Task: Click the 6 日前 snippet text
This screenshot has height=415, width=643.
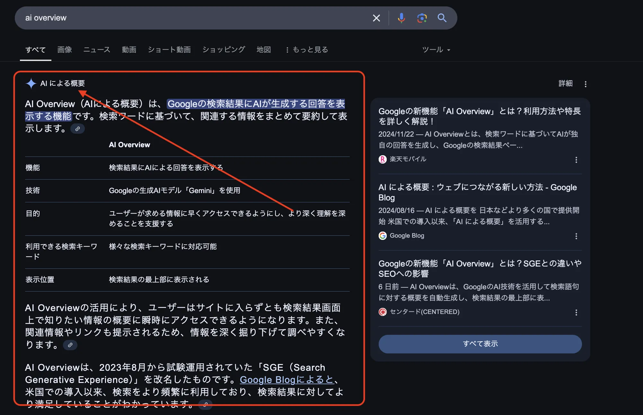Action: click(x=479, y=292)
